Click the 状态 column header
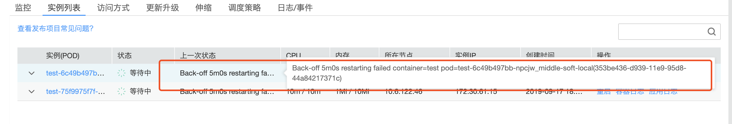Screen dimensions: 732x124 tap(125, 55)
